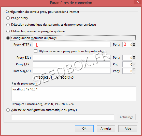Select the SOCKS v5 radio button
The image size is (142, 136).
click(58, 78)
